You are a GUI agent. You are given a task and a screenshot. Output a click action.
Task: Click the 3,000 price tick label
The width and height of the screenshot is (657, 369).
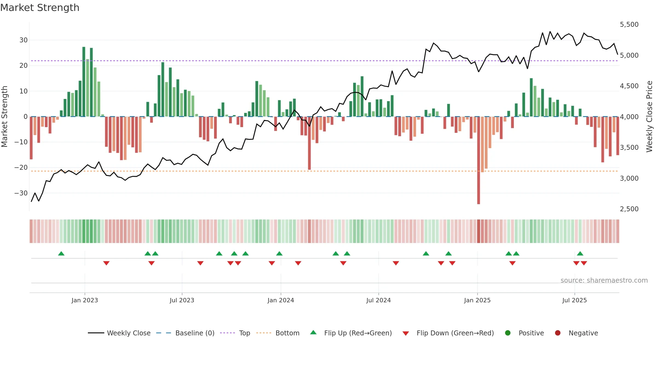(x=629, y=178)
